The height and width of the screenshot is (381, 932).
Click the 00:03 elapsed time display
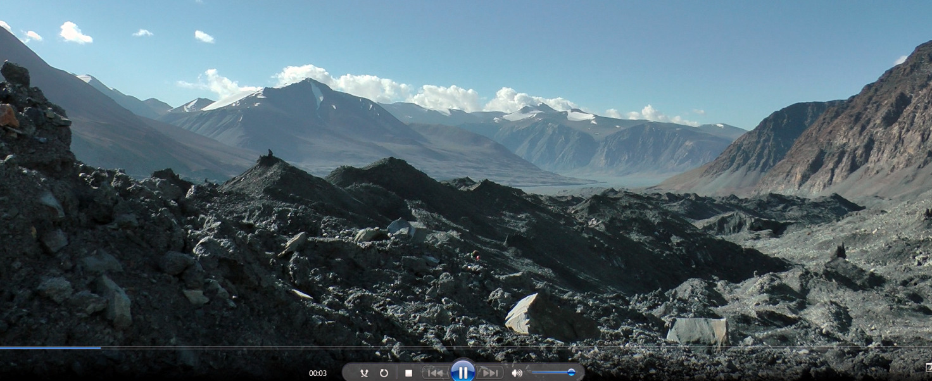tap(318, 373)
